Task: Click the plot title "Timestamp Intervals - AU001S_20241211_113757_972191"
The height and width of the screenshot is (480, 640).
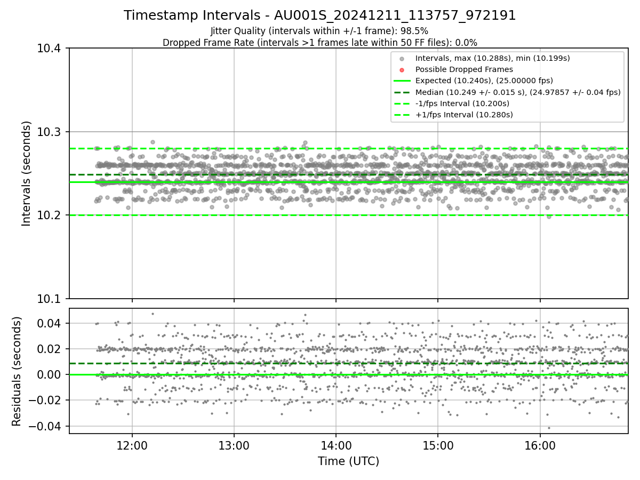Action: [320, 15]
